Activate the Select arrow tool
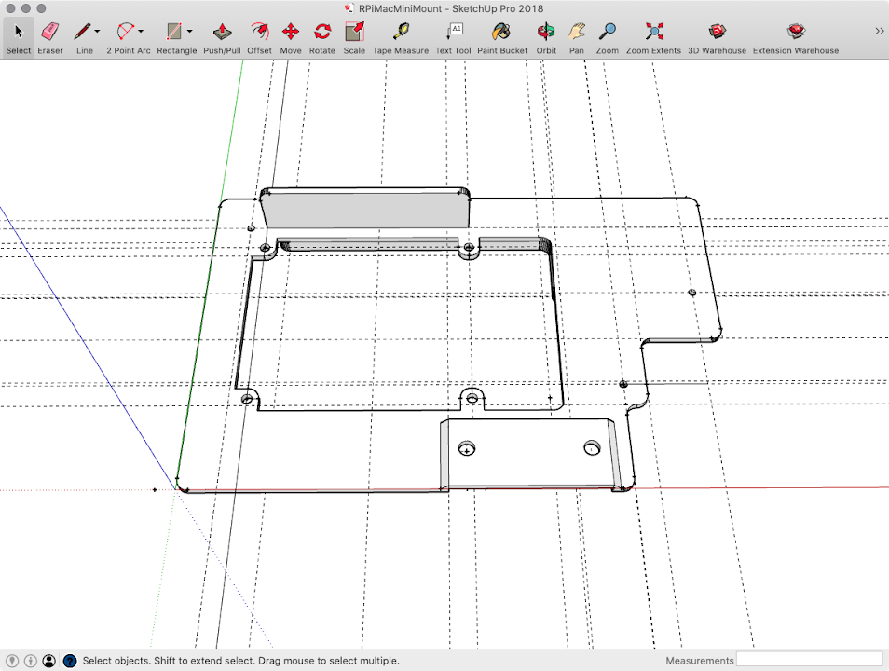Image resolution: width=889 pixels, height=671 pixels. [18, 37]
